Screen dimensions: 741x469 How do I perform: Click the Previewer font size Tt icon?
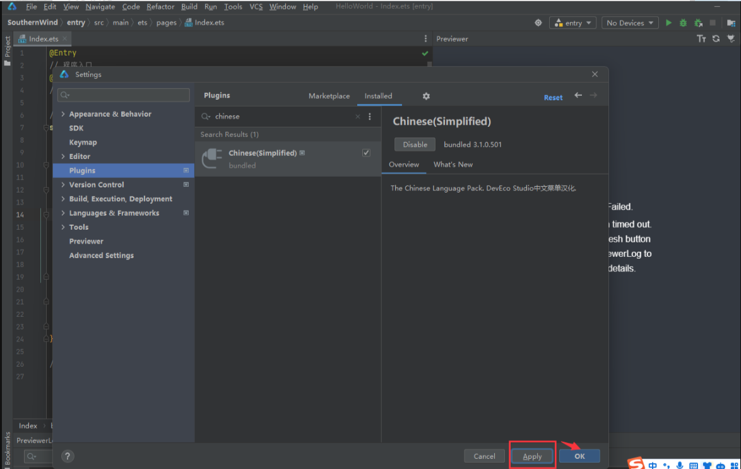click(701, 39)
